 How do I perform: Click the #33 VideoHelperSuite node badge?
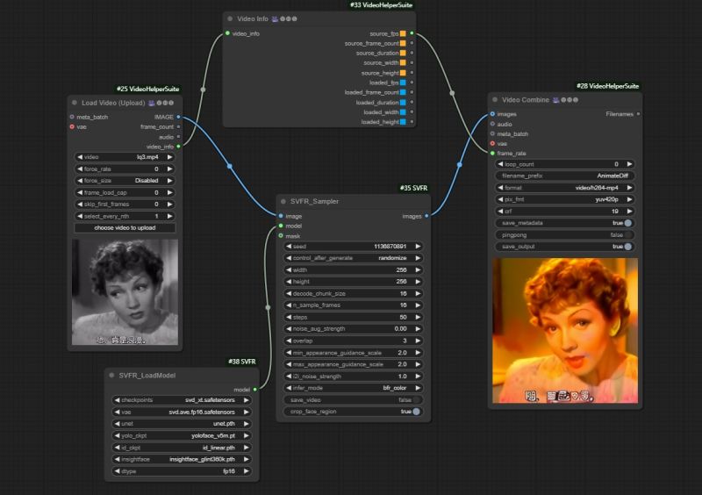click(x=382, y=5)
